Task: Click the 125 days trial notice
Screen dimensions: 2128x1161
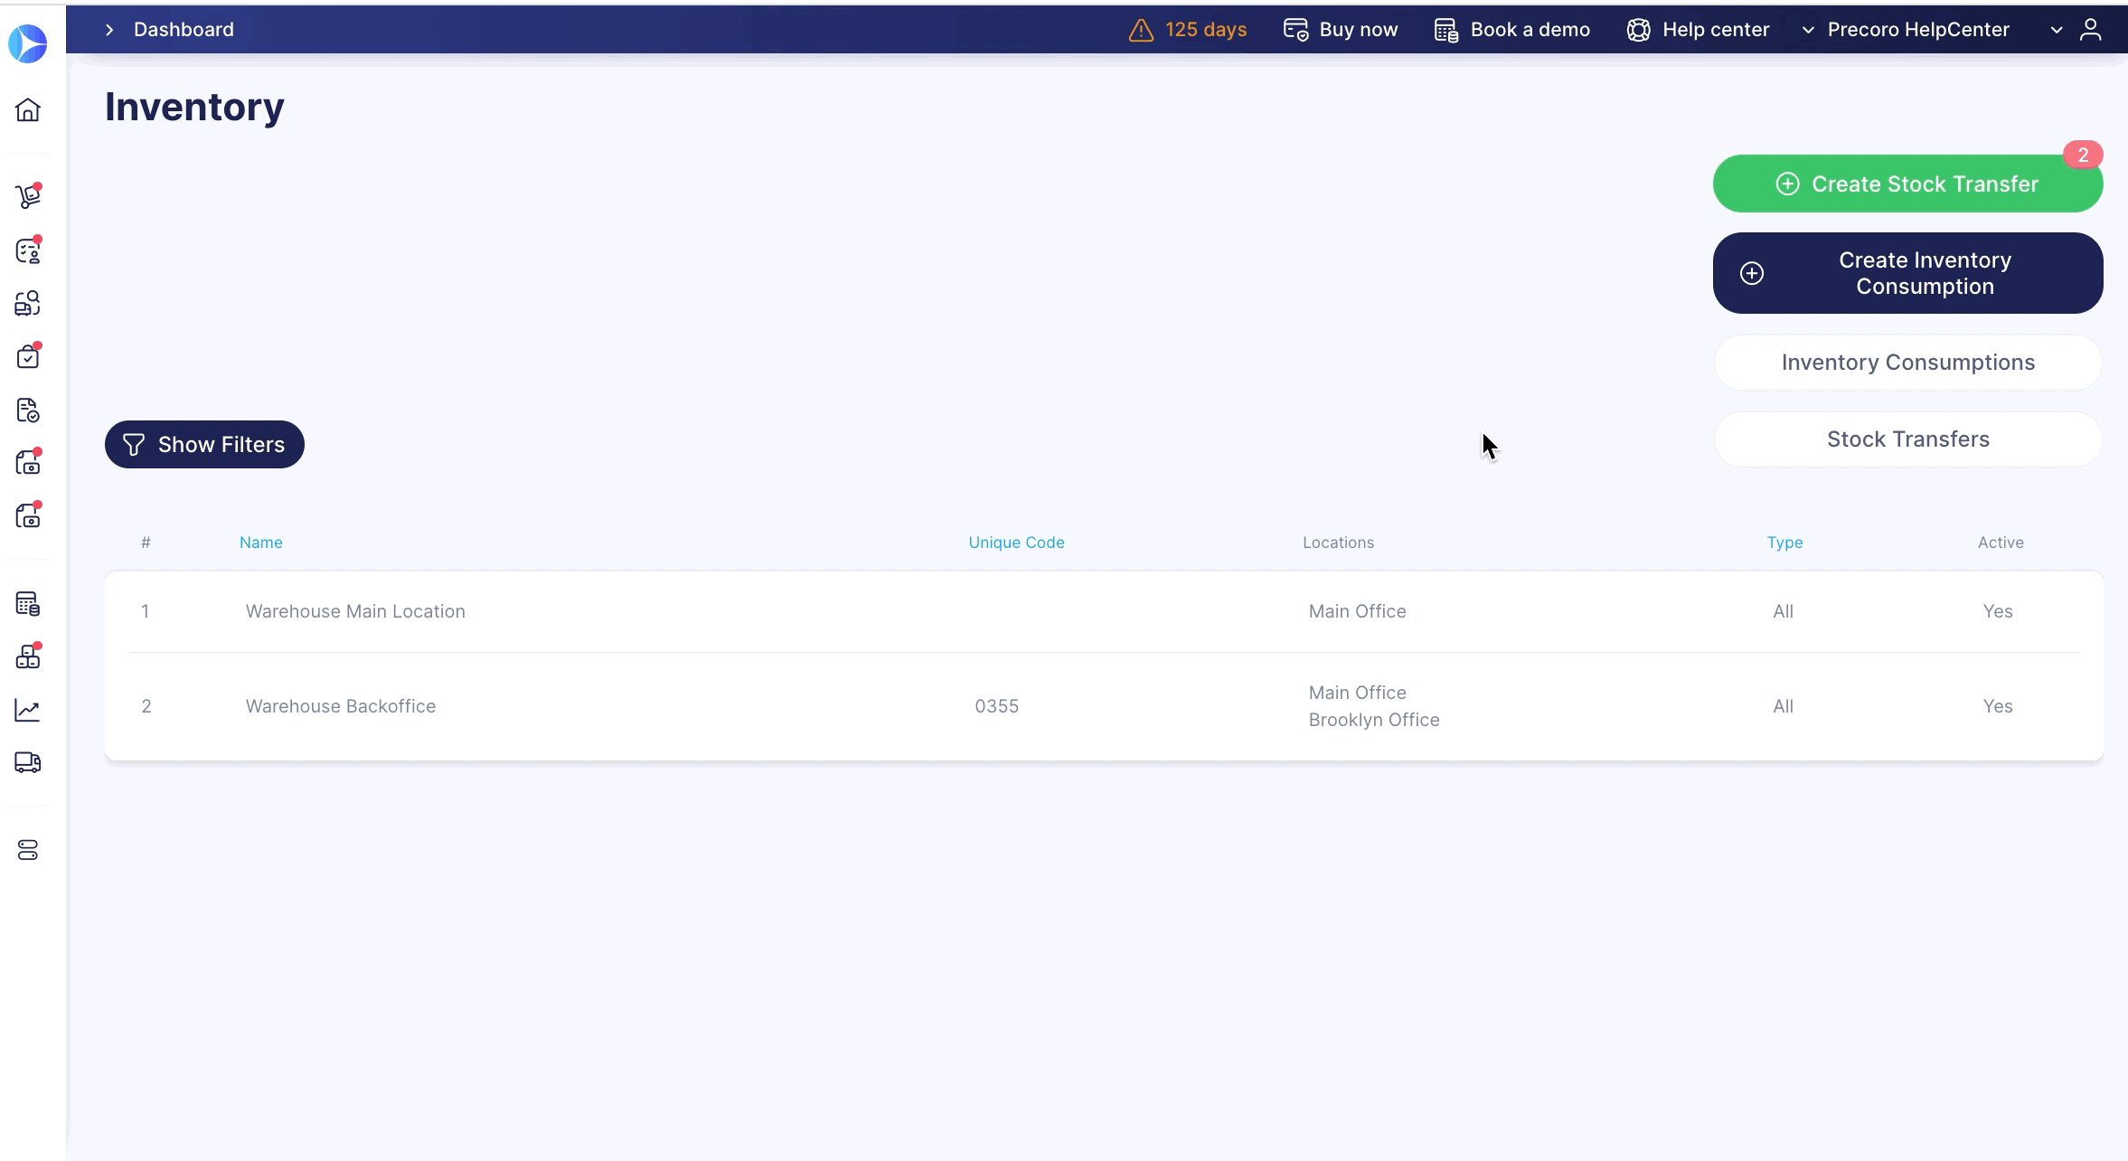Action: pyautogui.click(x=1188, y=30)
